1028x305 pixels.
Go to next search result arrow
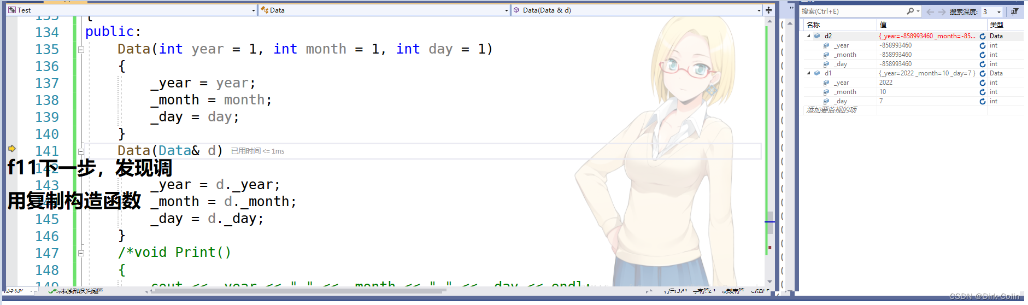[x=942, y=11]
